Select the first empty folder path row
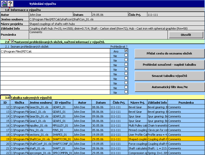The image size is (205, 155). [x=55, y=55]
